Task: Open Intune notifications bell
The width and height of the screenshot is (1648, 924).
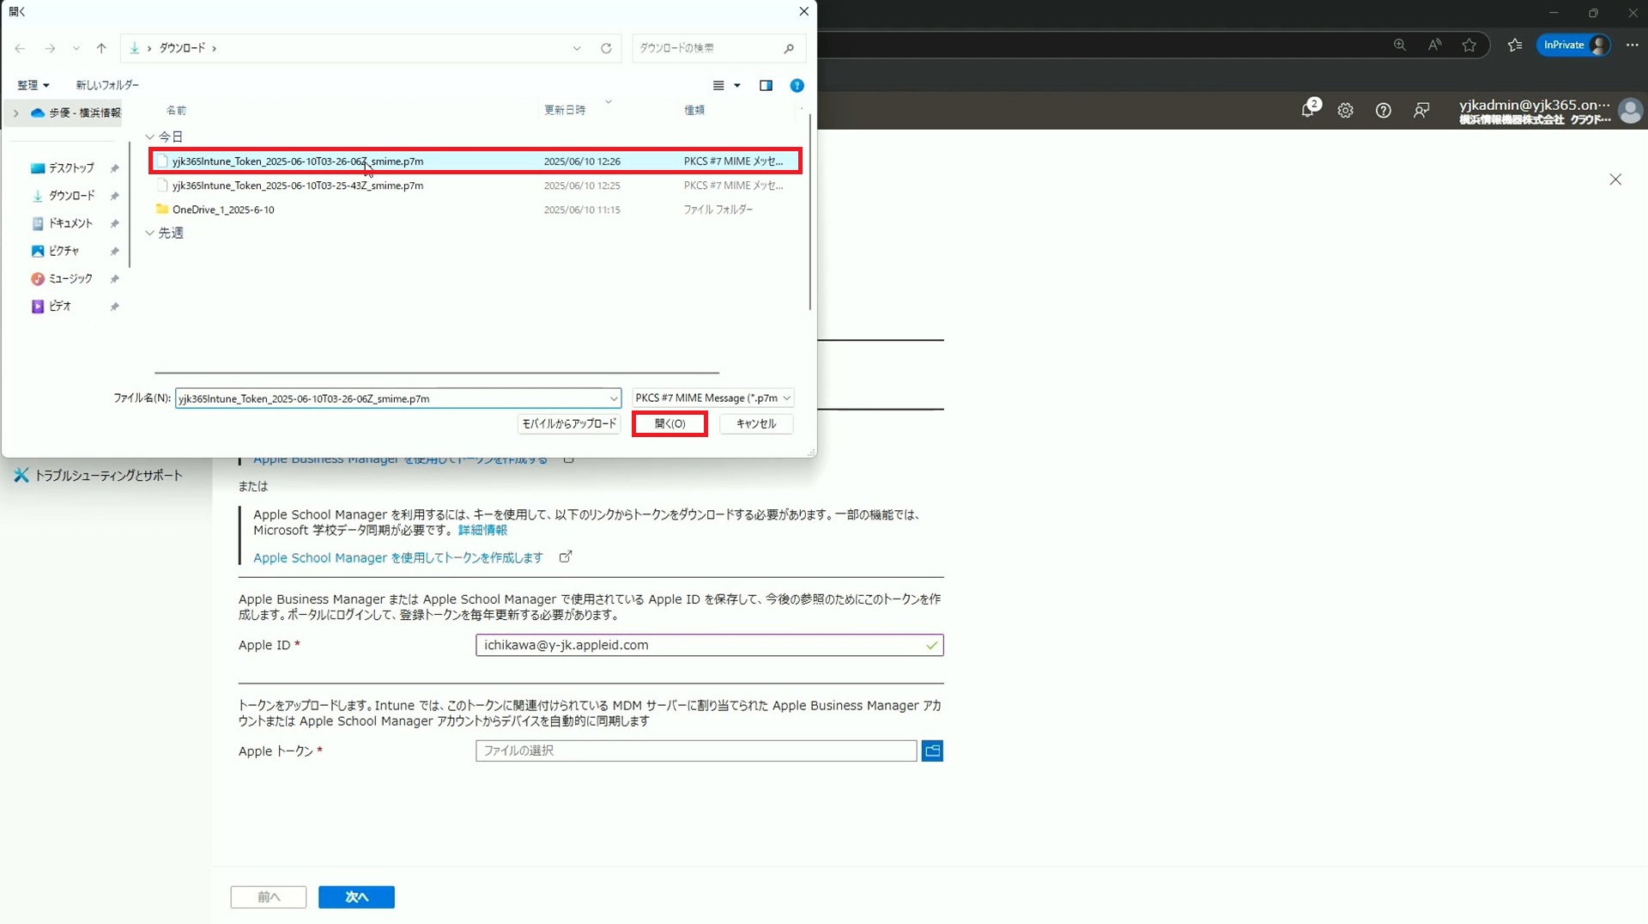Action: click(x=1308, y=110)
